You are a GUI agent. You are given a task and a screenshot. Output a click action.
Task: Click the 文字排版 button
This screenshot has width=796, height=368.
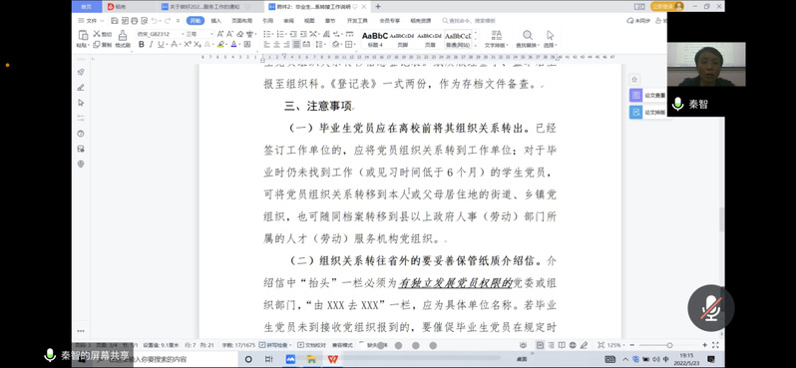497,39
